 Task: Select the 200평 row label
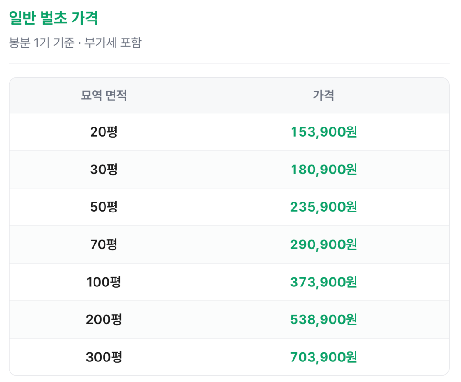104,319
